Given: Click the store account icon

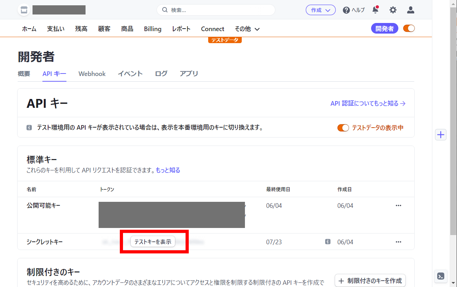Looking at the screenshot, I should click(x=24, y=10).
